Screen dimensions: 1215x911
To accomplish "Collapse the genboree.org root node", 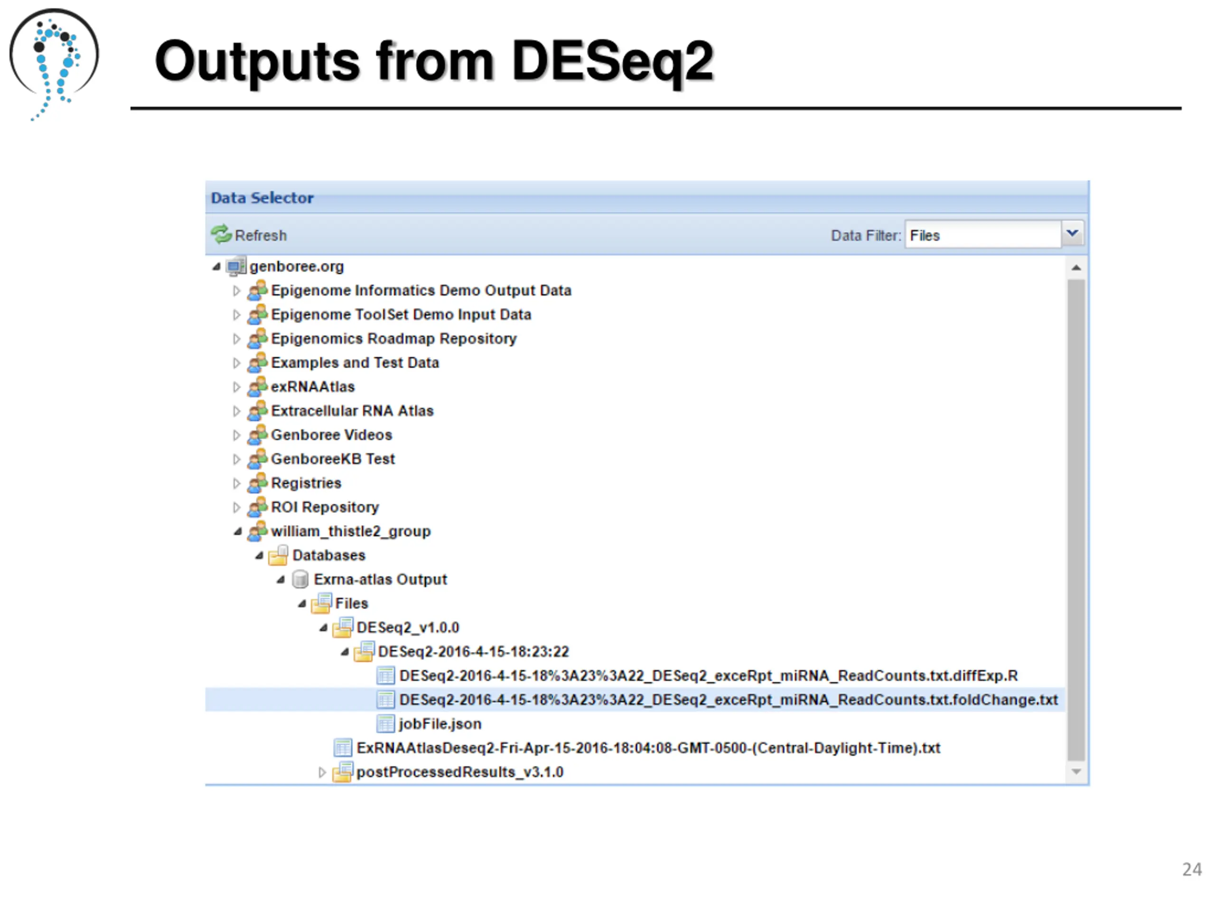I will coord(216,267).
